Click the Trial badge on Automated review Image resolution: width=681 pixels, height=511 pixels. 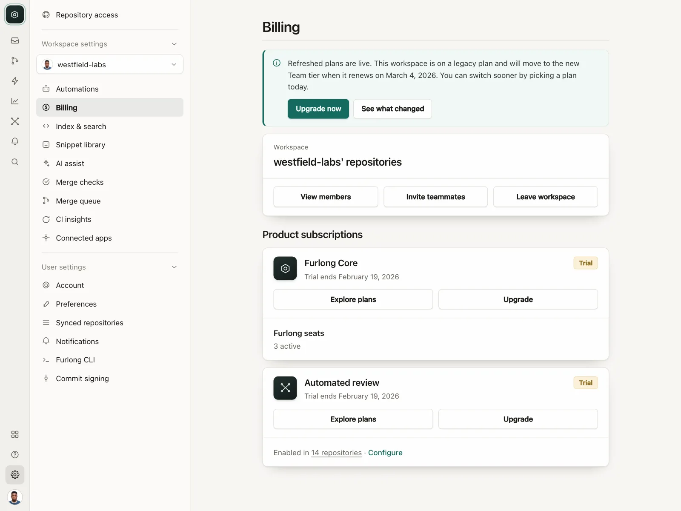pos(586,383)
